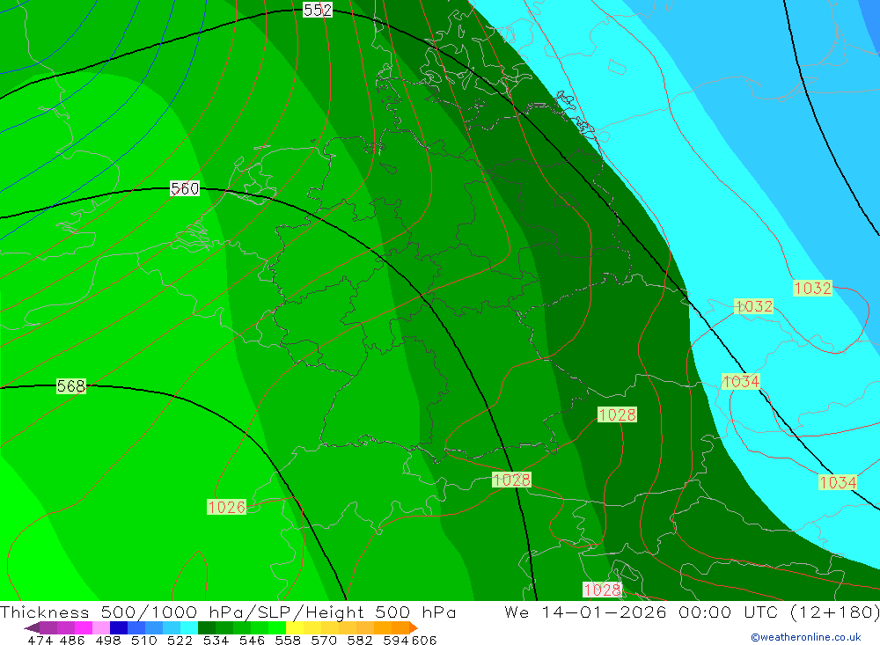Click the 582 legend value

click(x=359, y=640)
